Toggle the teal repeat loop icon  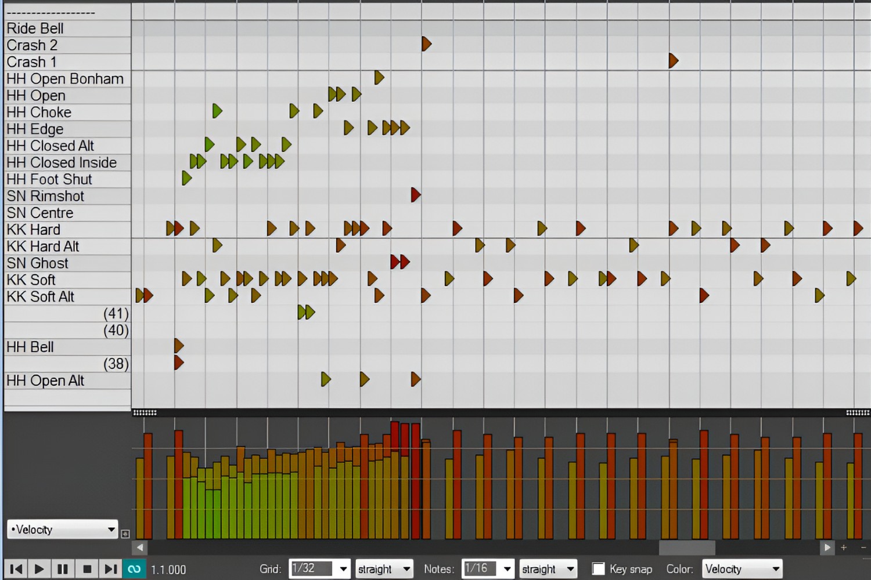coord(134,568)
